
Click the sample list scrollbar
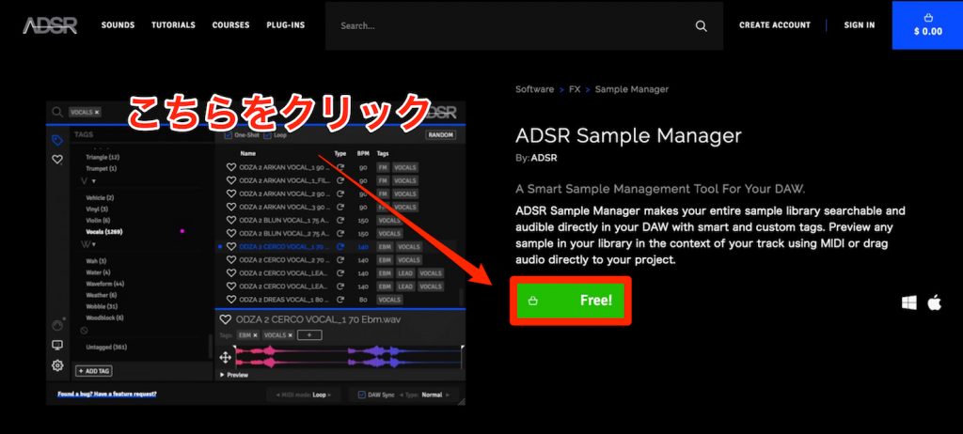click(463, 297)
